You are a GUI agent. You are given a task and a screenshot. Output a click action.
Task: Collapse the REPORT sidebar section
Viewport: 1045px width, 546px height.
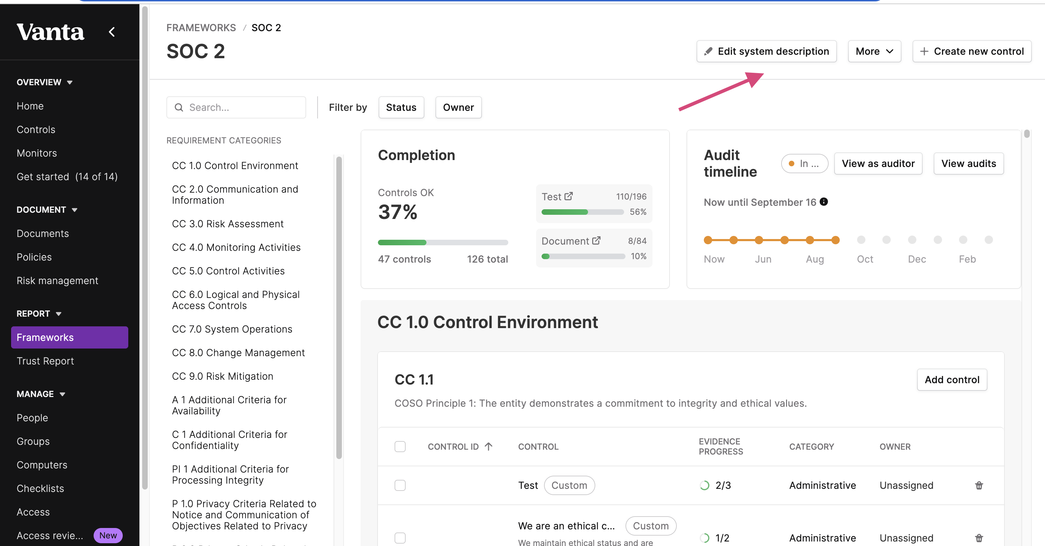[x=39, y=314]
